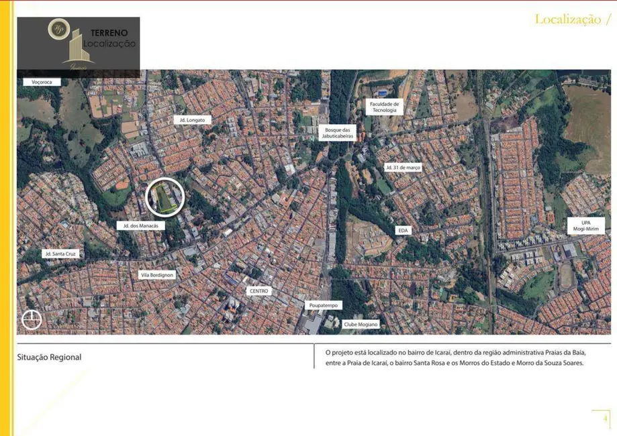
Task: Select the Clube Mogiano label
Action: pyautogui.click(x=361, y=324)
